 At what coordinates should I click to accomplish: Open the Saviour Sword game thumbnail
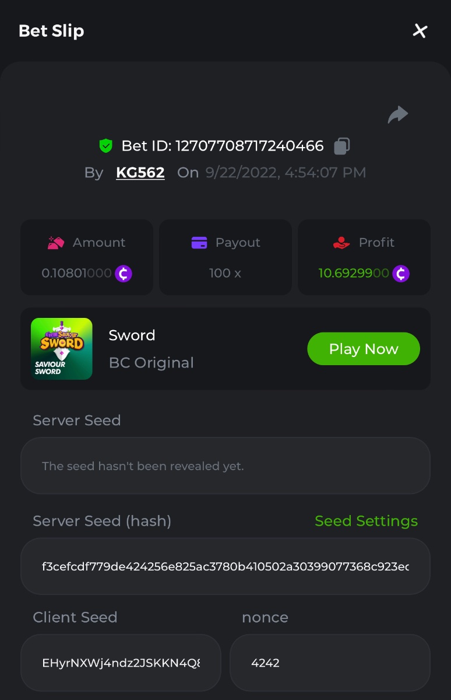click(62, 349)
